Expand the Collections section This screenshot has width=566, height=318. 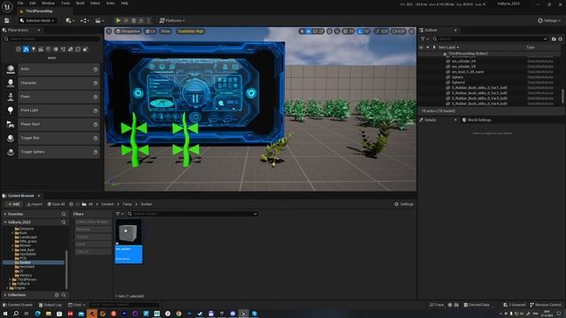5,295
